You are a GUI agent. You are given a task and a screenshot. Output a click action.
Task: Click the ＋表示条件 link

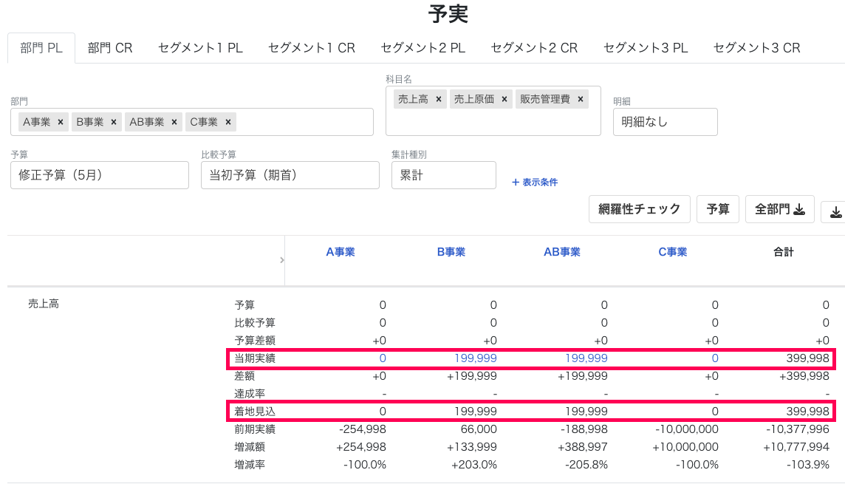tap(535, 183)
